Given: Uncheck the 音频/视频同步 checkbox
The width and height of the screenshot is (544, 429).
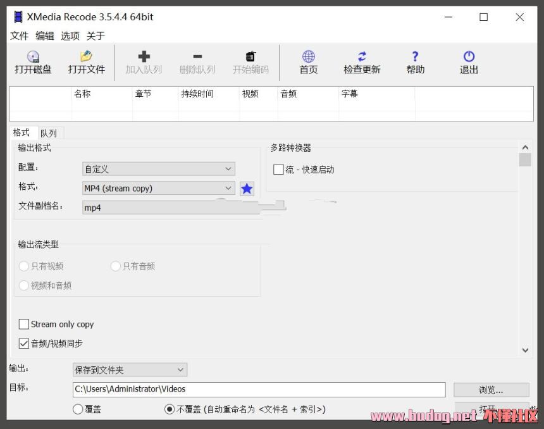Looking at the screenshot, I should pos(24,344).
